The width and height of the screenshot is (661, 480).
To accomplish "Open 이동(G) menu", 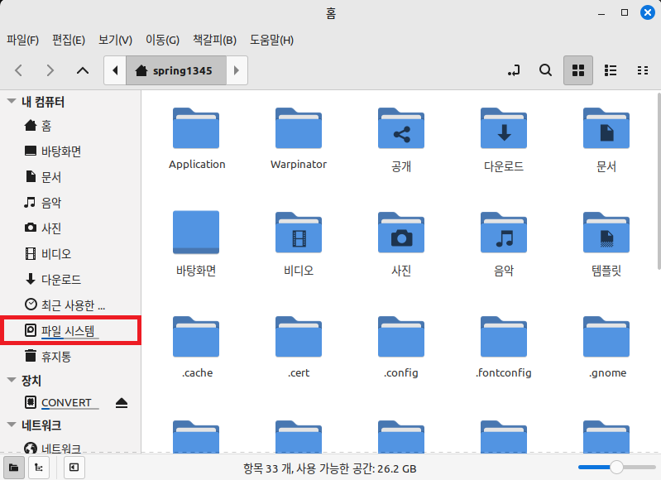I will pos(162,40).
